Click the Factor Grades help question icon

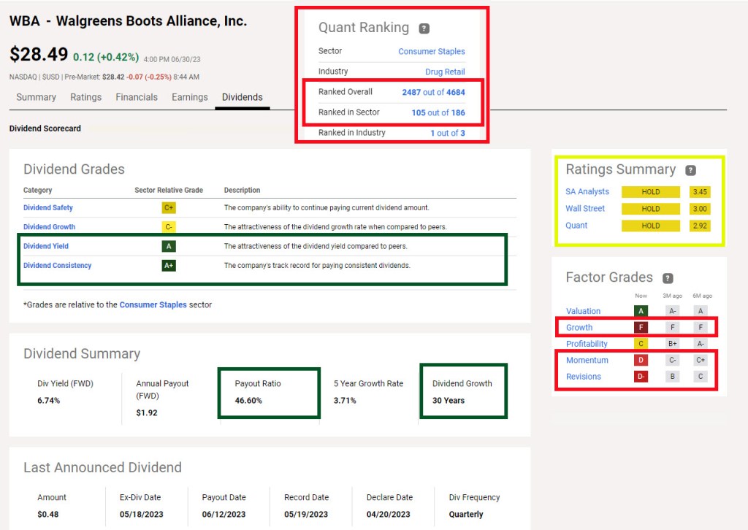[x=668, y=278]
